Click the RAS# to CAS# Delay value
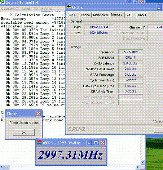Screen dimensions: 163x170 coord(131,69)
